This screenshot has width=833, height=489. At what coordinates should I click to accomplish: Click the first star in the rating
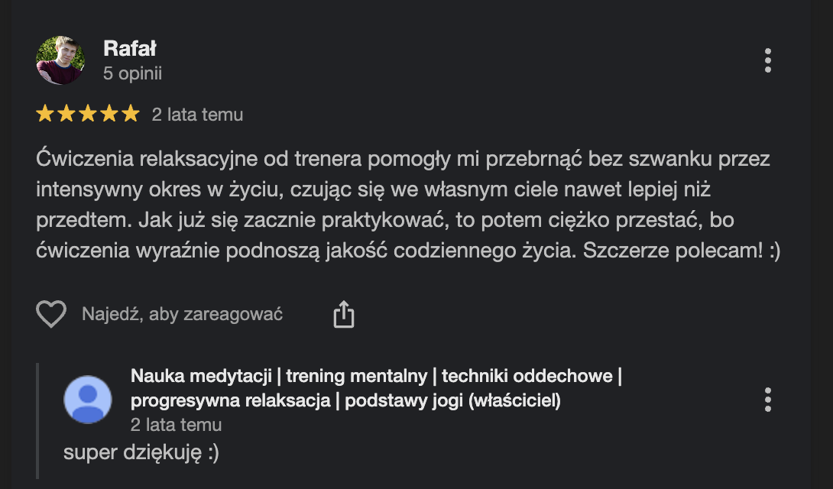[45, 115]
